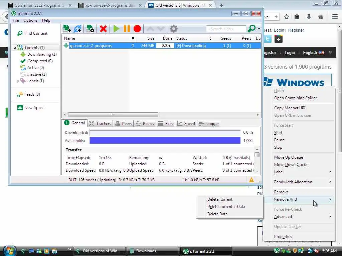Viewport: 342px width, 256px height.
Task: Collapse the Torrents (1) tree node
Action: [15, 47]
